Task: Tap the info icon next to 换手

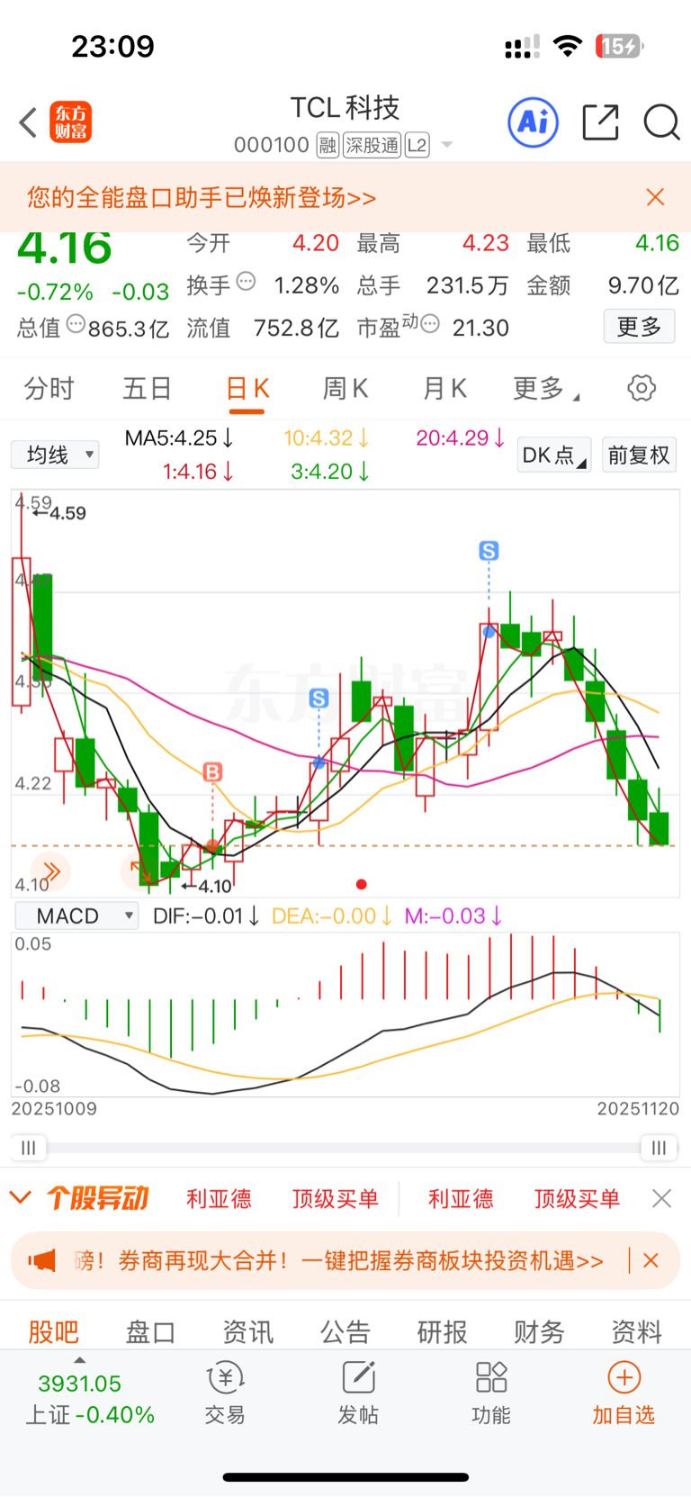Action: (x=246, y=282)
